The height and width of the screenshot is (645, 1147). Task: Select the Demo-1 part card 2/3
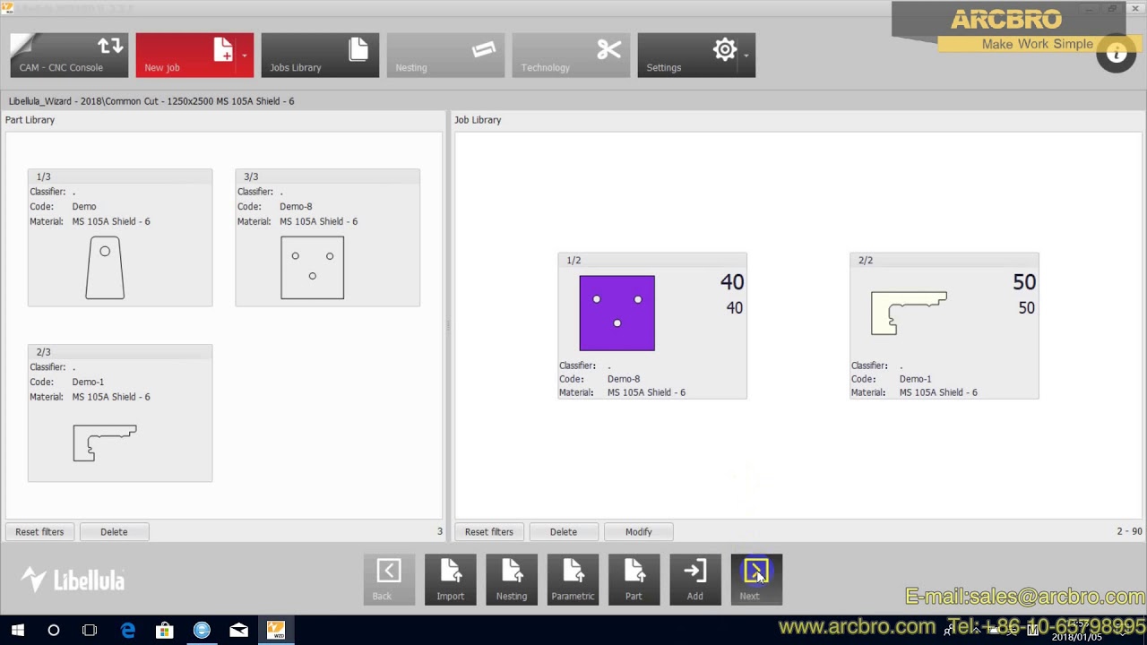click(120, 413)
